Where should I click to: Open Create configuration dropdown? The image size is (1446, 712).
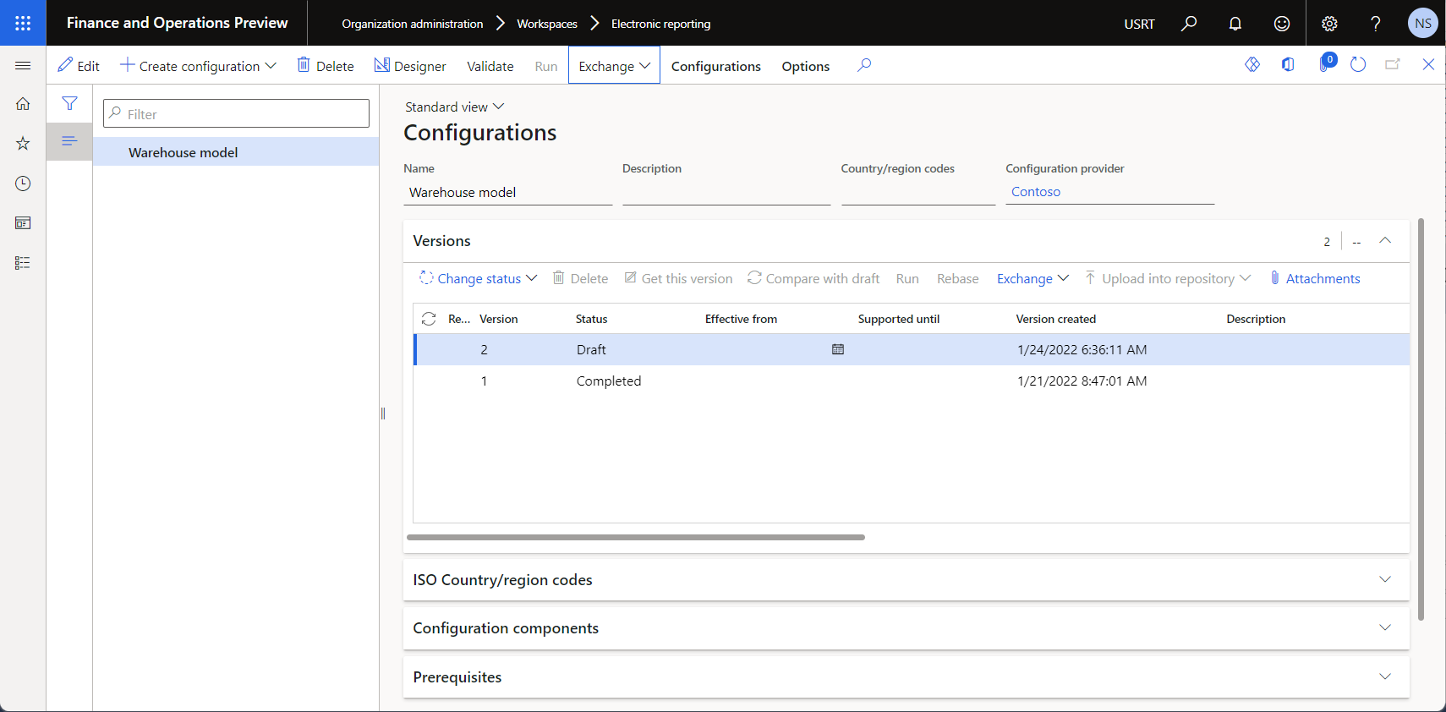tap(198, 65)
